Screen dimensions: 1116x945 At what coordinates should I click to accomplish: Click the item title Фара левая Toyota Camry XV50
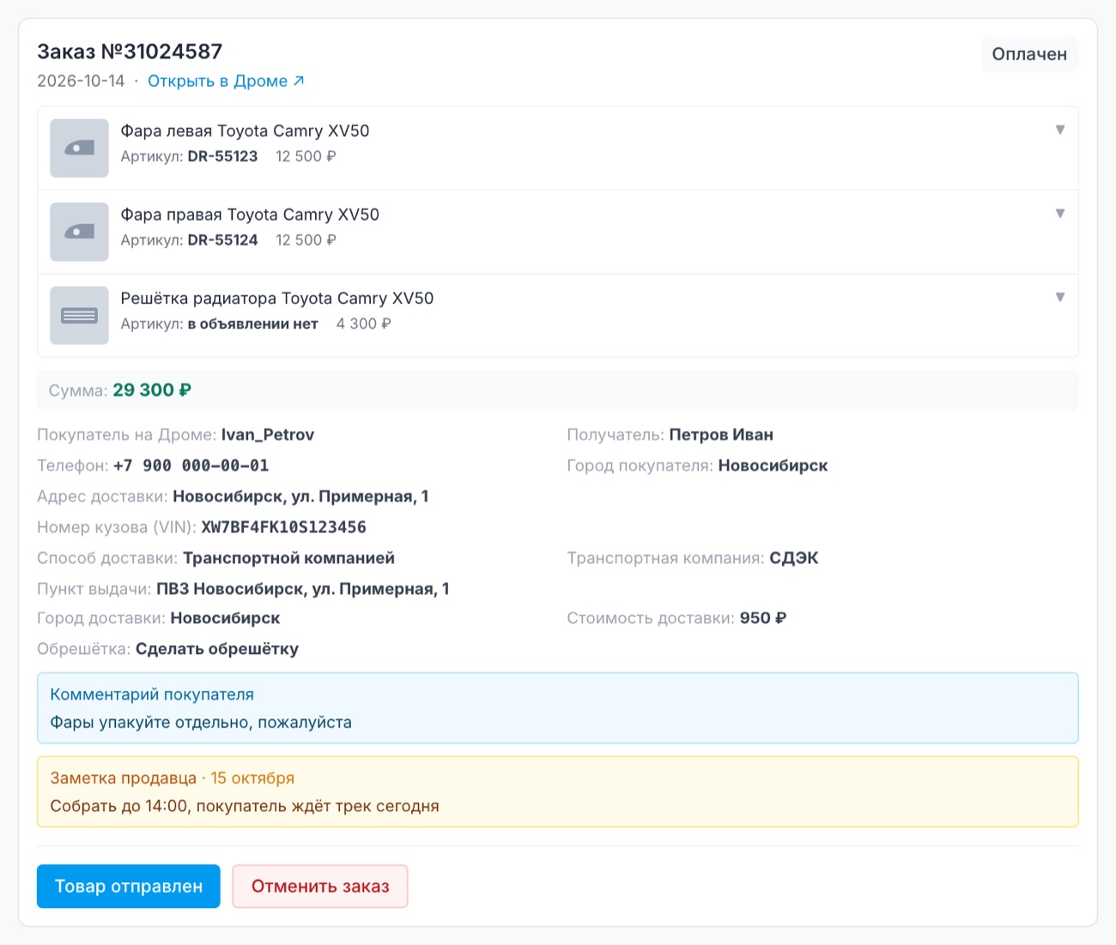245,130
